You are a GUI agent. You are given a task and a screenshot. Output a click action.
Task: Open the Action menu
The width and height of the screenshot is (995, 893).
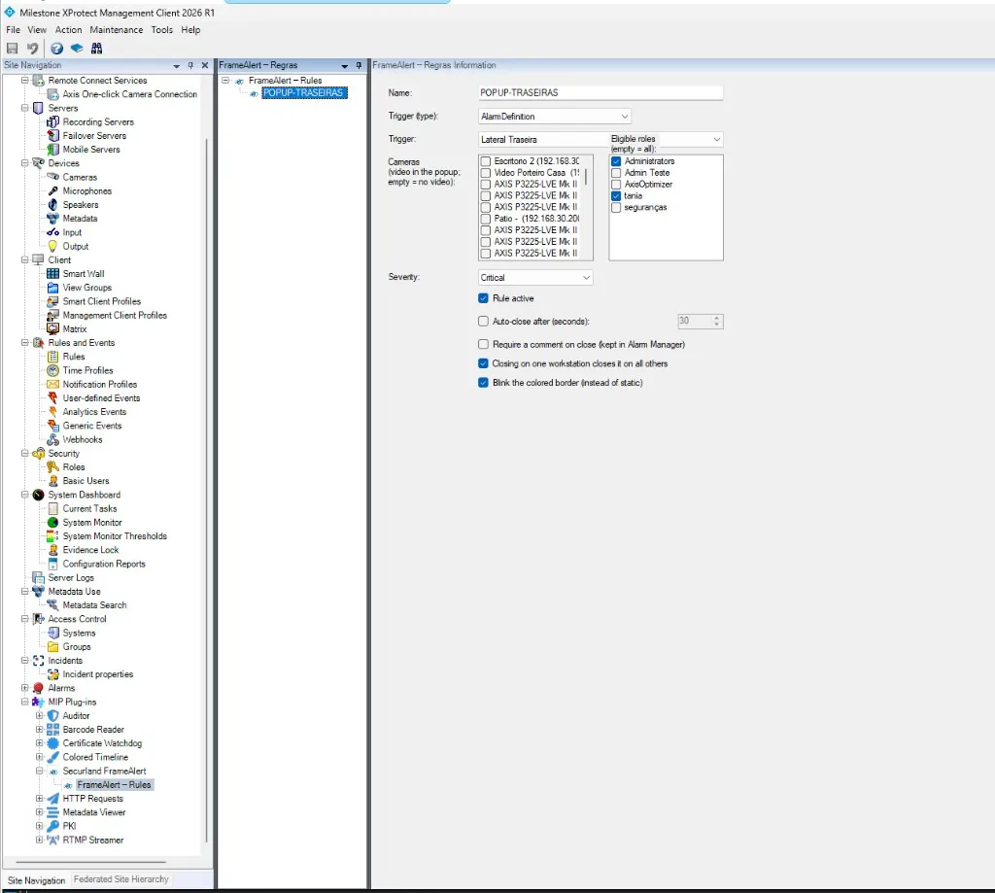[69, 30]
